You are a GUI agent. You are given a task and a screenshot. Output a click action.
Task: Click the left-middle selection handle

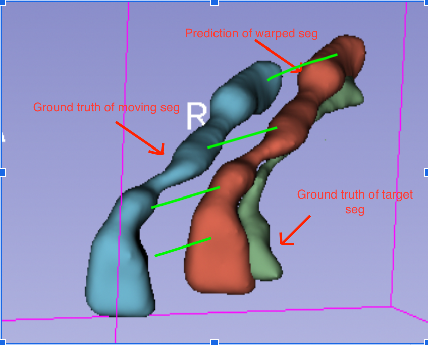coord(3,173)
